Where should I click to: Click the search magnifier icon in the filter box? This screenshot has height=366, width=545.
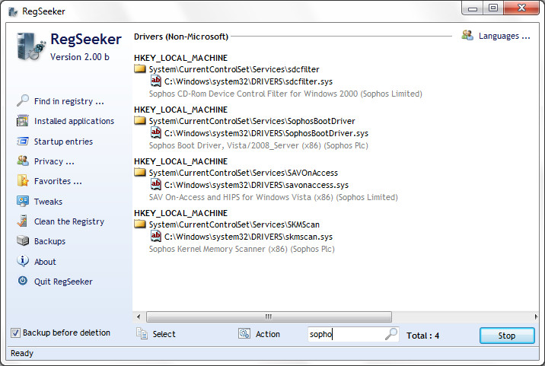tap(391, 334)
